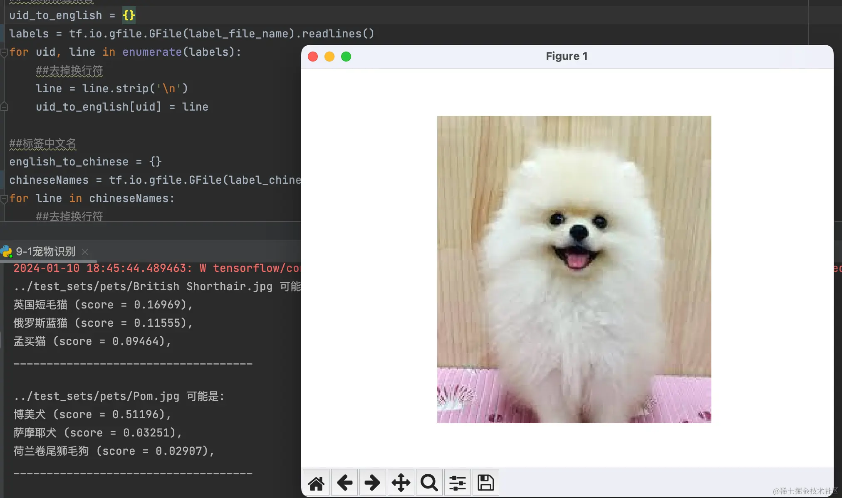Select the Zoom to rectangle magnifier tool
This screenshot has width=842, height=498.
click(429, 483)
